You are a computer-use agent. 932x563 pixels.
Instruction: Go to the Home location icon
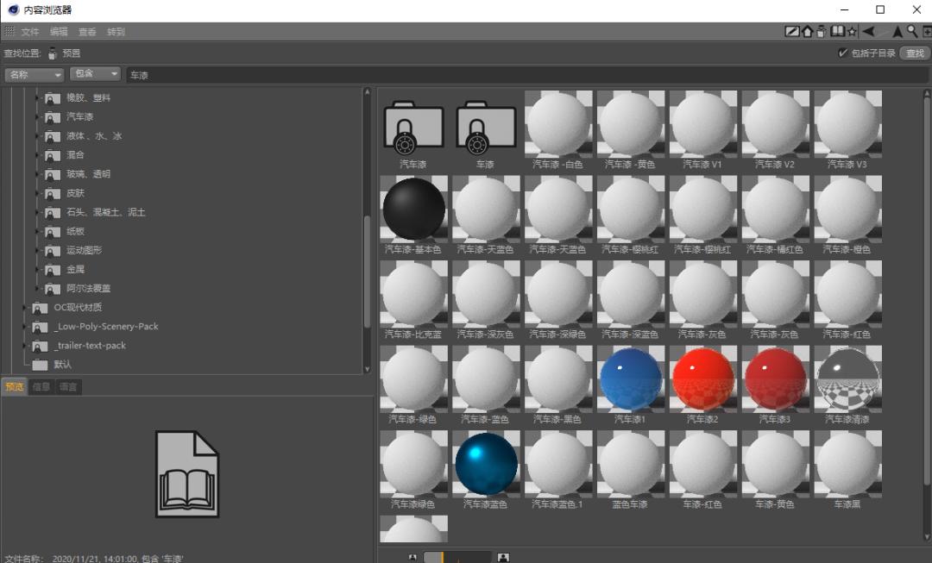pyautogui.click(x=807, y=32)
